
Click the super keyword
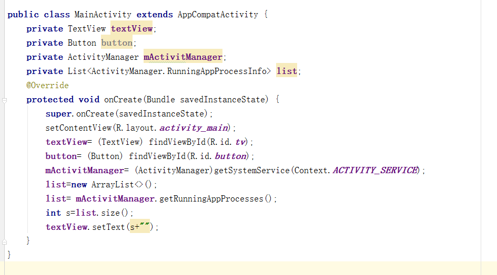point(58,114)
